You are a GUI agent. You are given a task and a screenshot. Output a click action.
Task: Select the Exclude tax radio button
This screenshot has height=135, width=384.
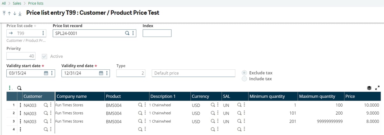tap(244, 73)
